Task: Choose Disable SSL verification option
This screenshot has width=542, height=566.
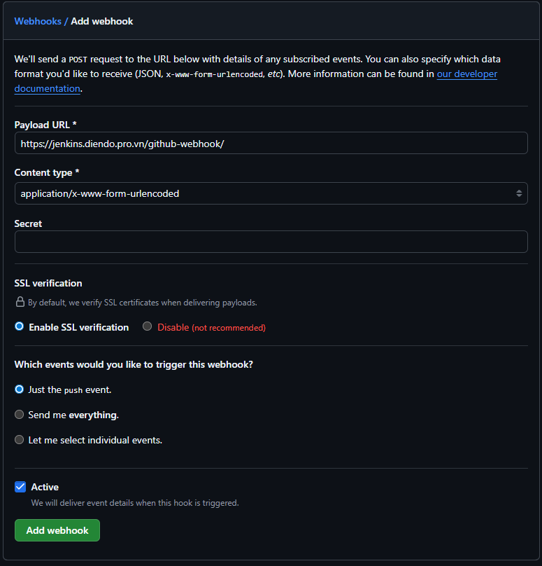Action: click(147, 326)
